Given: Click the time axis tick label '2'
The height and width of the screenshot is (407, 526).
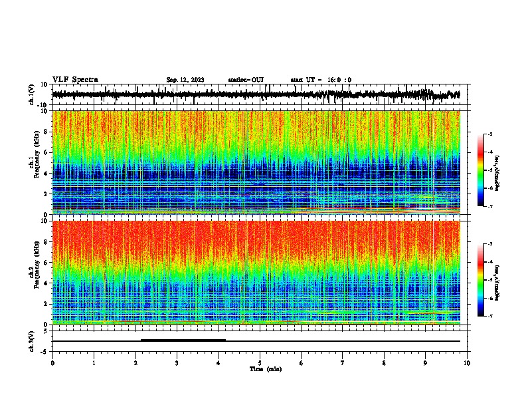Looking at the screenshot, I should [x=135, y=362].
